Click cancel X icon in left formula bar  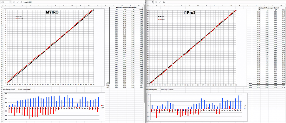(13, 2)
